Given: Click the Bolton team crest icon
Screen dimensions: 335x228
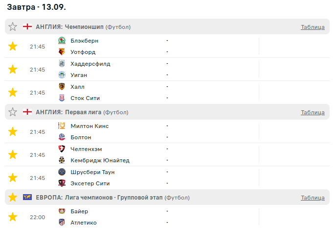Looking at the screenshot, I should coord(62,137).
